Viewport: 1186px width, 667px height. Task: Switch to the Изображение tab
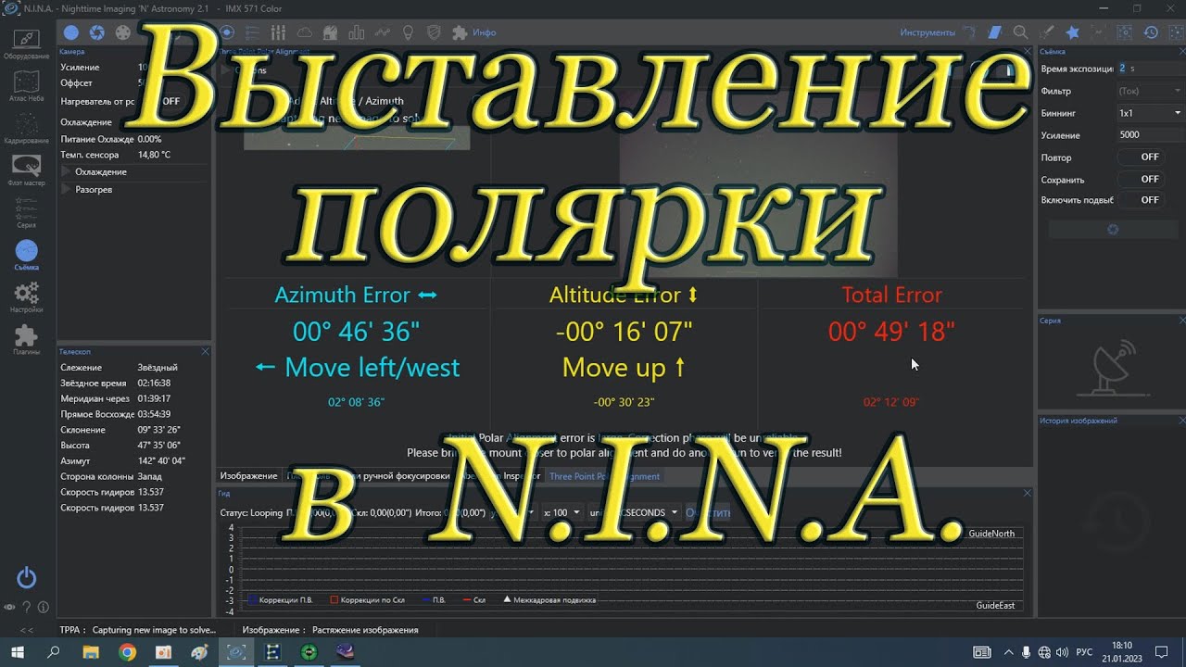pos(248,476)
